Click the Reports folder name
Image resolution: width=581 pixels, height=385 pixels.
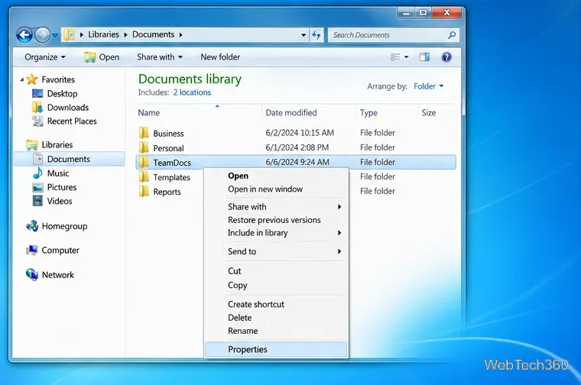point(167,192)
